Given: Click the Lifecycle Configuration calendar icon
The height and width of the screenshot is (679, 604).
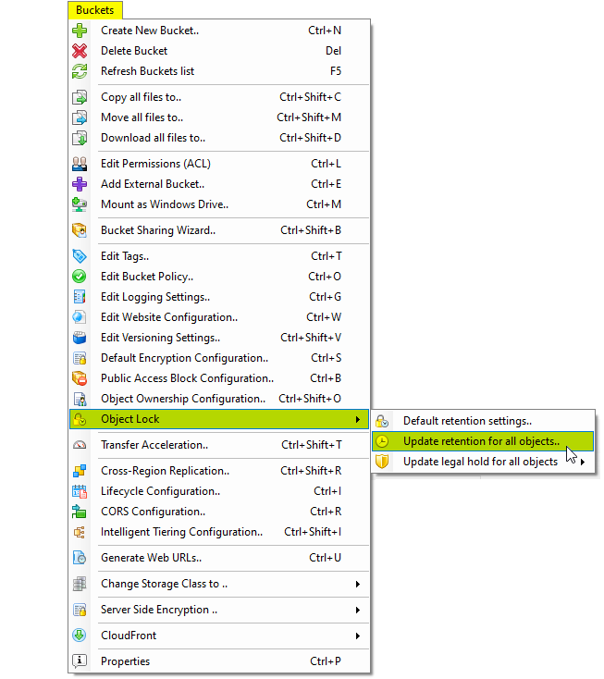Looking at the screenshot, I should pos(80,491).
